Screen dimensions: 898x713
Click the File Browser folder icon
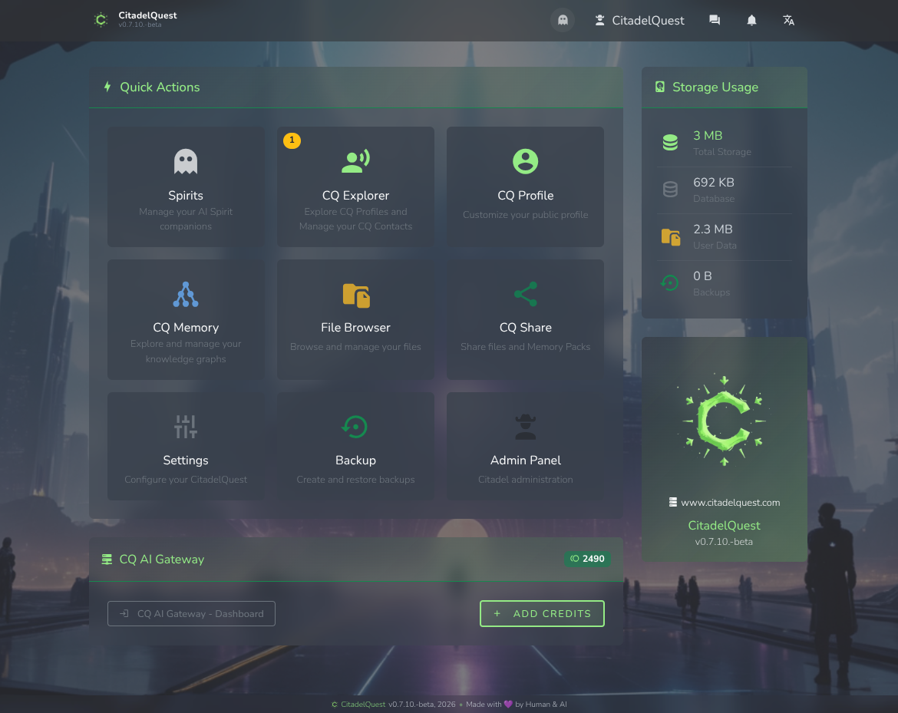355,295
